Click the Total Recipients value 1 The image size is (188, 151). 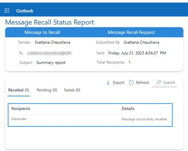[130, 62]
